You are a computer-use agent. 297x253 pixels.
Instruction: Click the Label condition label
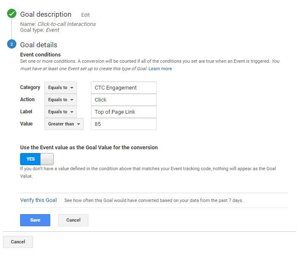pos(26,112)
